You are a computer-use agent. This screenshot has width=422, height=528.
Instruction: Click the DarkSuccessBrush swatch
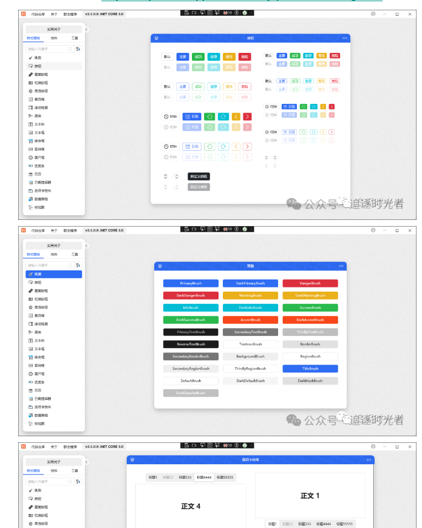[191, 320]
